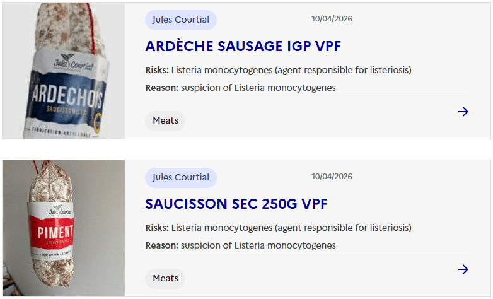This screenshot has width=493, height=299.
Task: Open the SAUCISSON SEC 250G VPF title
Action: point(236,204)
